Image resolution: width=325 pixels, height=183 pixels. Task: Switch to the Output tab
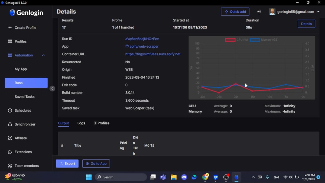[x=63, y=123]
